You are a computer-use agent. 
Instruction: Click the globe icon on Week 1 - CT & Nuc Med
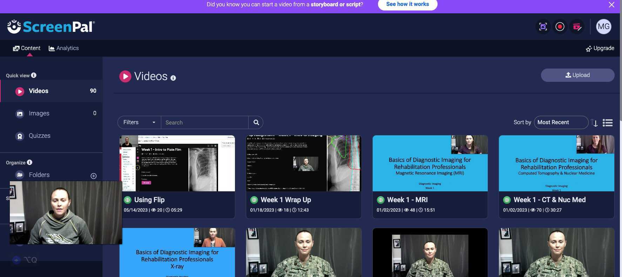507,200
